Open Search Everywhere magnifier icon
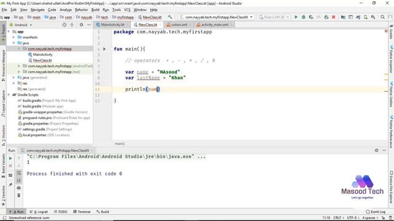The height and width of the screenshot is (221, 394). click(382, 17)
